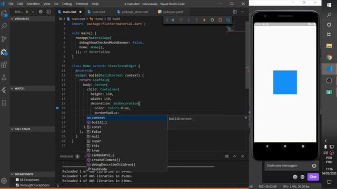
Task: Open the File menu
Action: coord(11,4)
